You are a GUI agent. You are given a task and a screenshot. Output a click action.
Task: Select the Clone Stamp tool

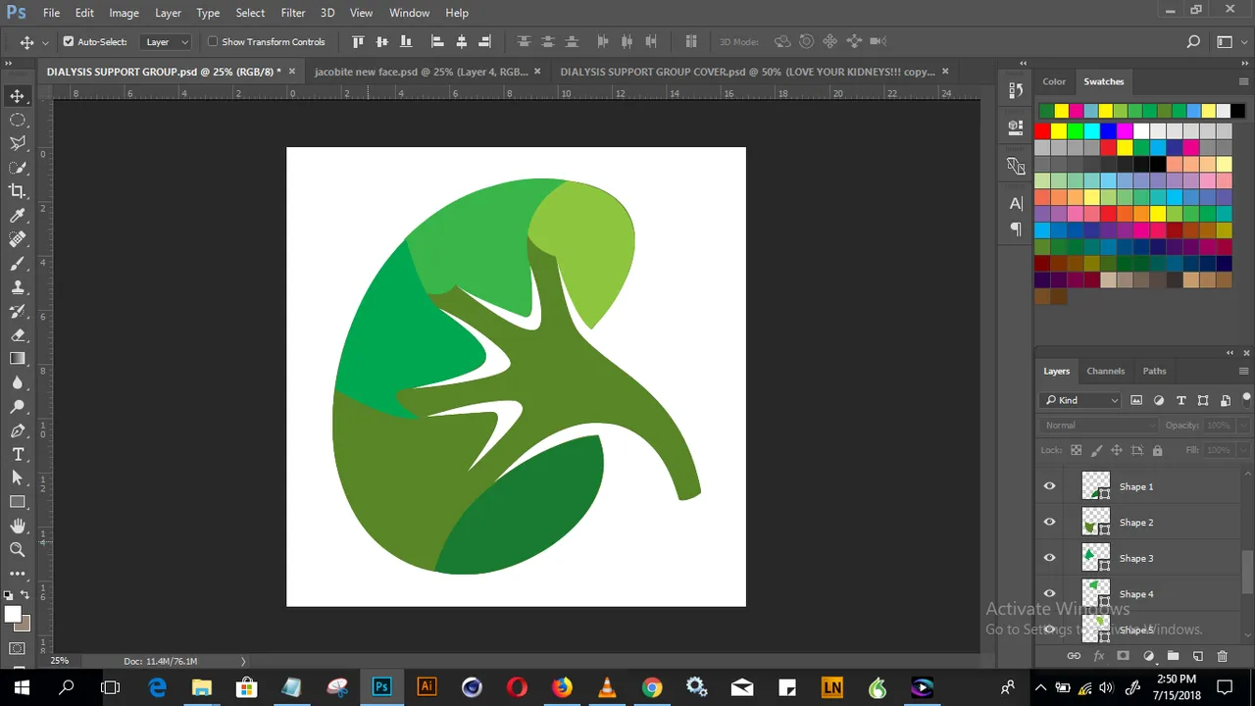pyautogui.click(x=18, y=287)
